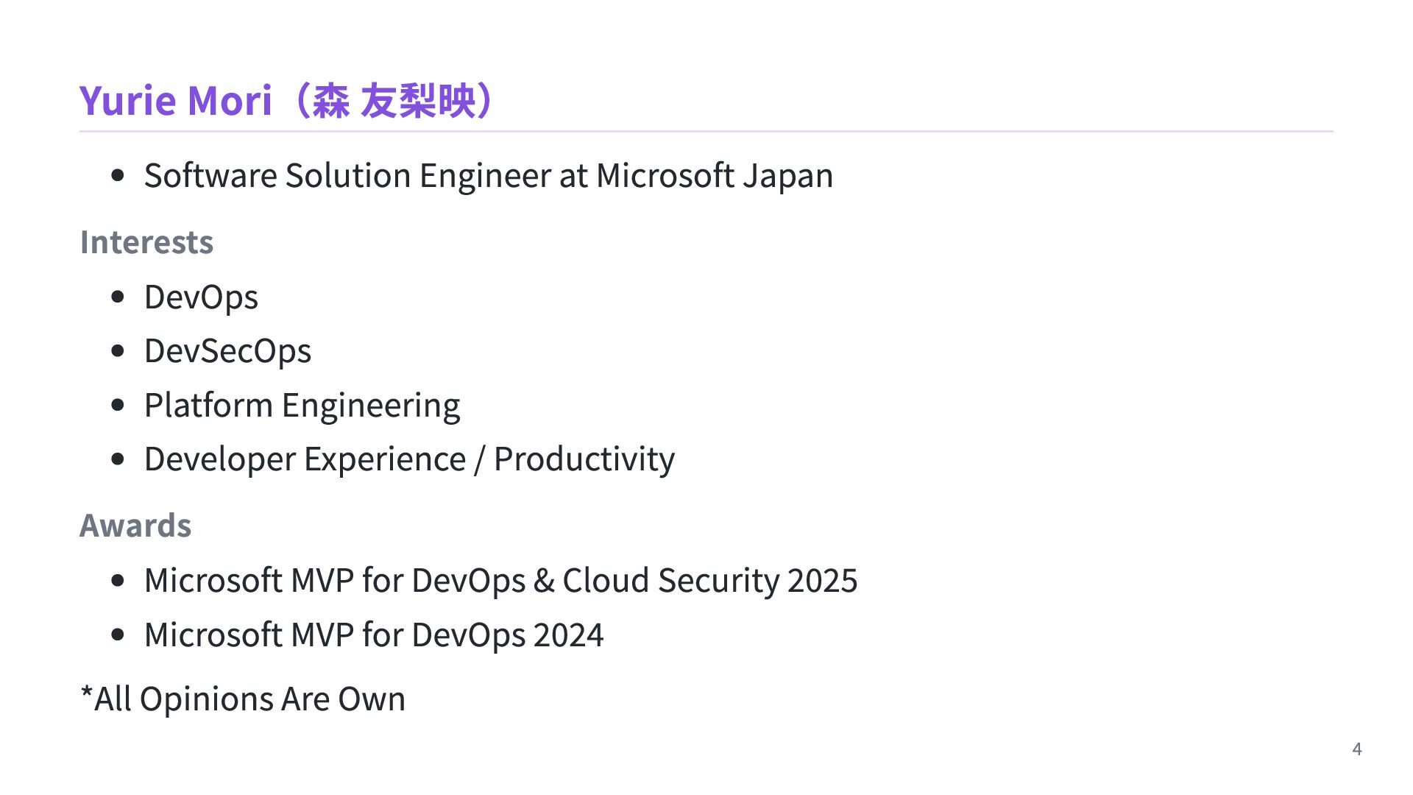Click the horizontal divider line under the title
The width and height of the screenshot is (1413, 795).
click(x=706, y=132)
